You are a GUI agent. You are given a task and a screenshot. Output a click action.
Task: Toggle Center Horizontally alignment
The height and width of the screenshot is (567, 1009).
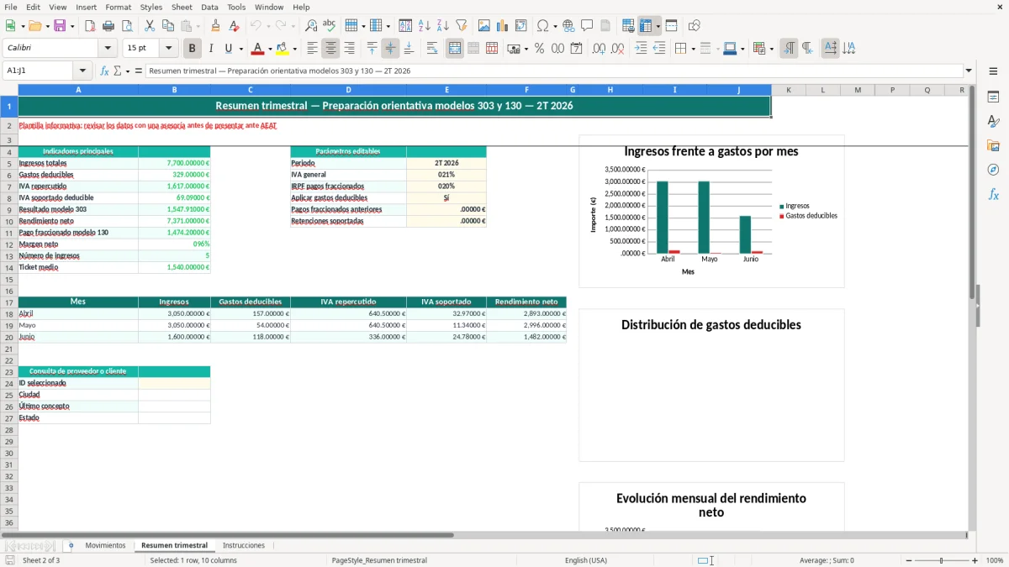pyautogui.click(x=331, y=49)
